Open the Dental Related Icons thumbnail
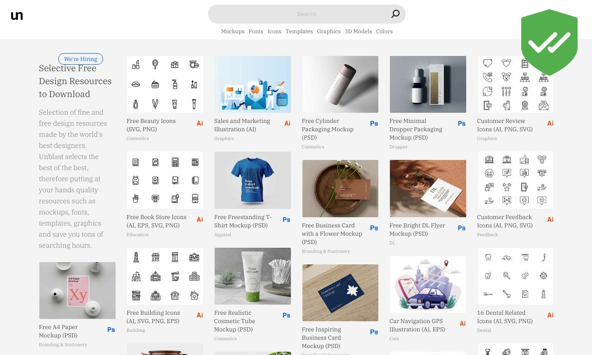 pyautogui.click(x=515, y=276)
